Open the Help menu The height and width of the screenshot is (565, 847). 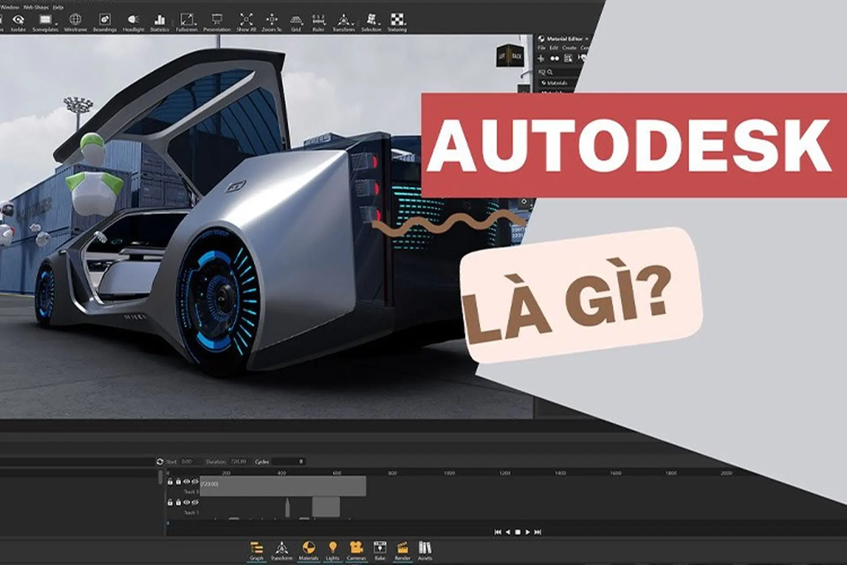pyautogui.click(x=57, y=7)
